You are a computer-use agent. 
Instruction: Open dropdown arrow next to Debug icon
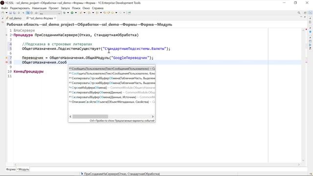click(68, 13)
